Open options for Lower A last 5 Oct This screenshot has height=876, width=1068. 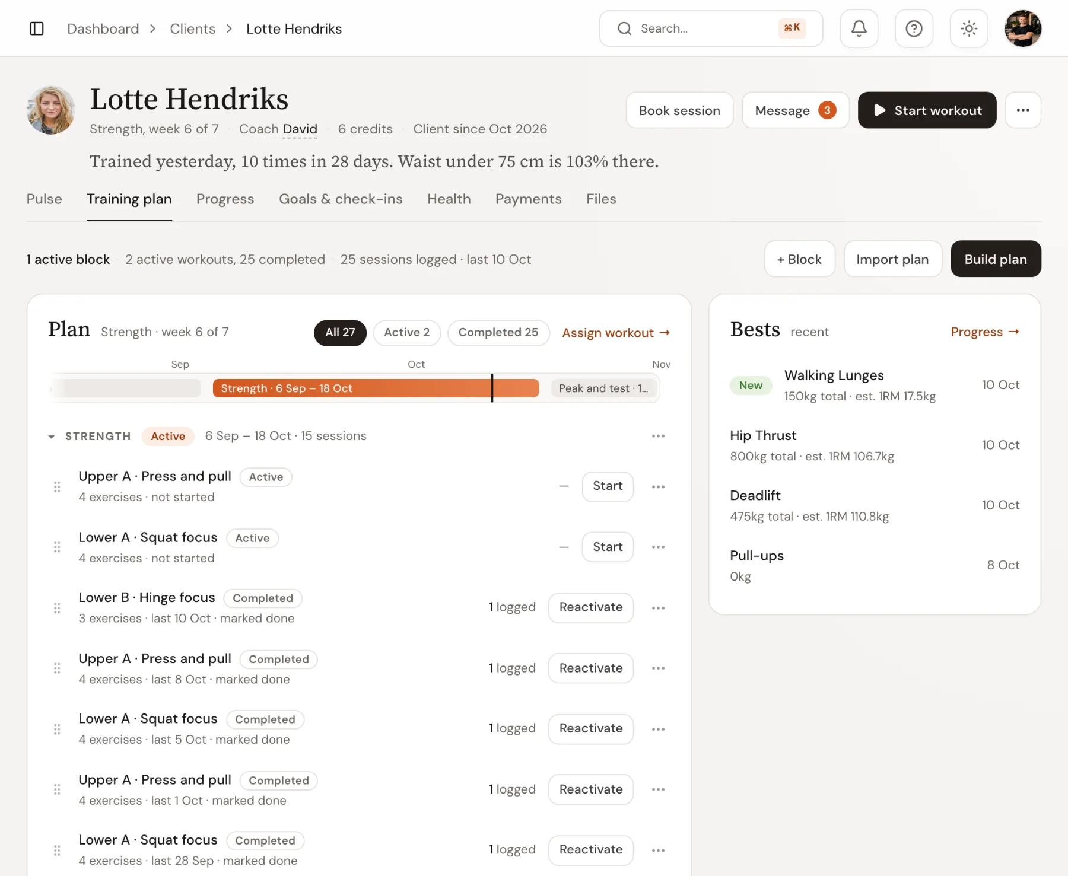click(658, 729)
